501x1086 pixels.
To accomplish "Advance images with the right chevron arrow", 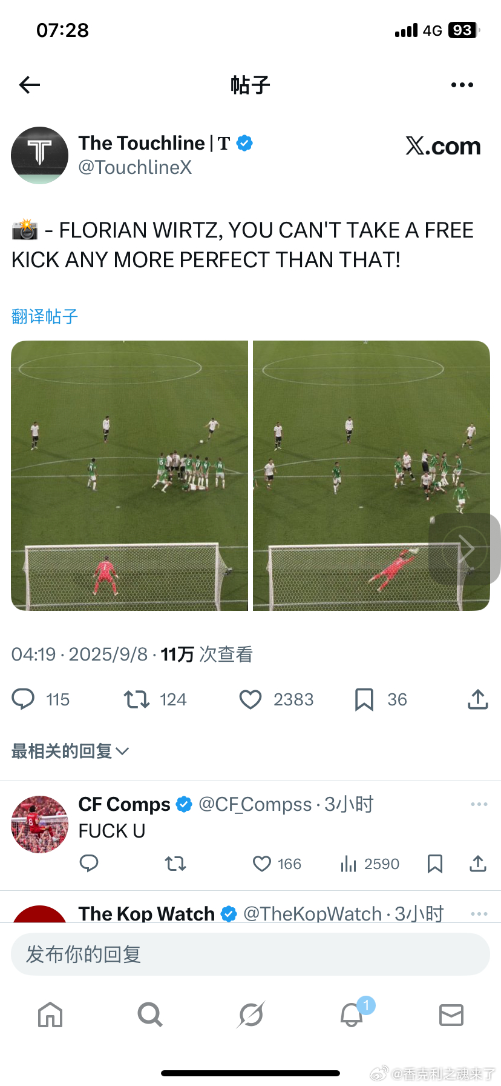I will click(465, 548).
